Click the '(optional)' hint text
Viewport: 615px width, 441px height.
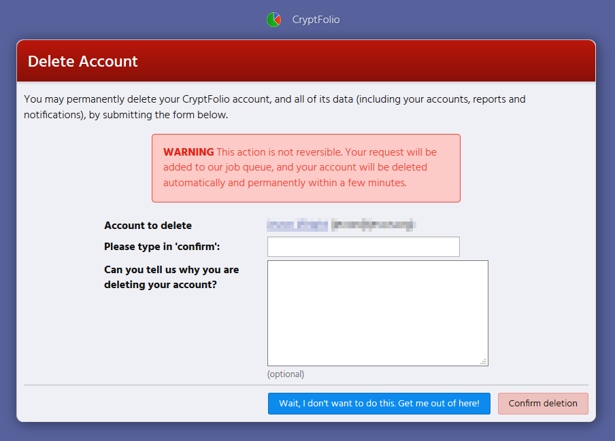tap(286, 374)
